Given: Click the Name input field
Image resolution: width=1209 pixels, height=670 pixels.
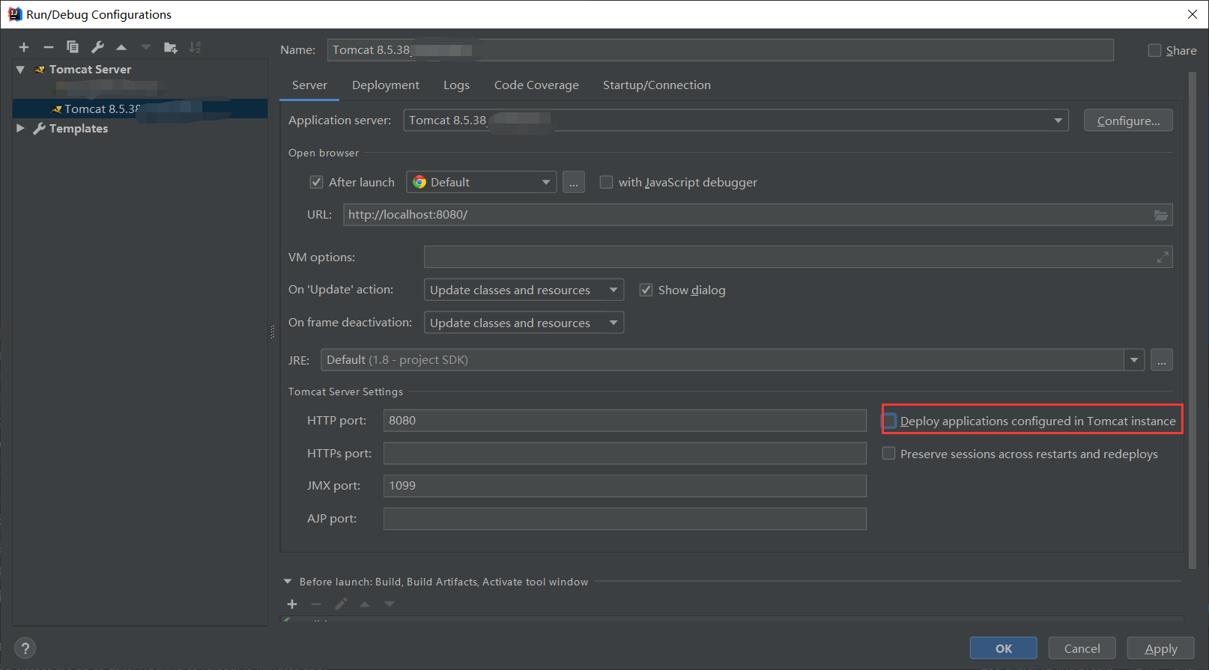Looking at the screenshot, I should (721, 50).
